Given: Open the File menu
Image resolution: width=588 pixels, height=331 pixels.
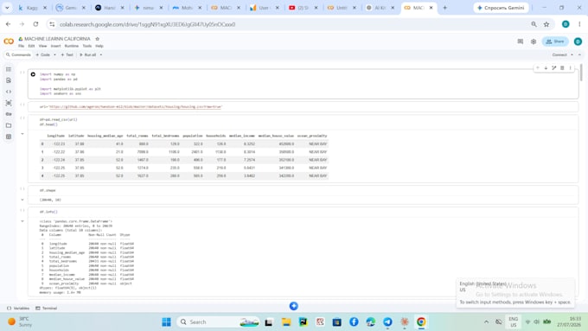Looking at the screenshot, I should [21, 46].
